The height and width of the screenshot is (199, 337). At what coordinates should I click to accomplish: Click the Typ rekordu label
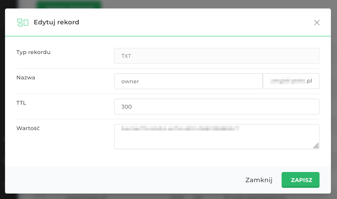point(33,52)
